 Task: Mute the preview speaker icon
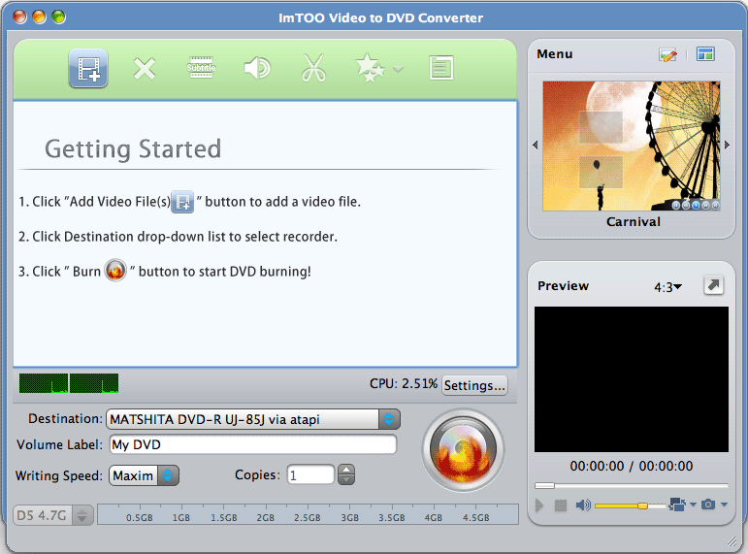[x=583, y=505]
